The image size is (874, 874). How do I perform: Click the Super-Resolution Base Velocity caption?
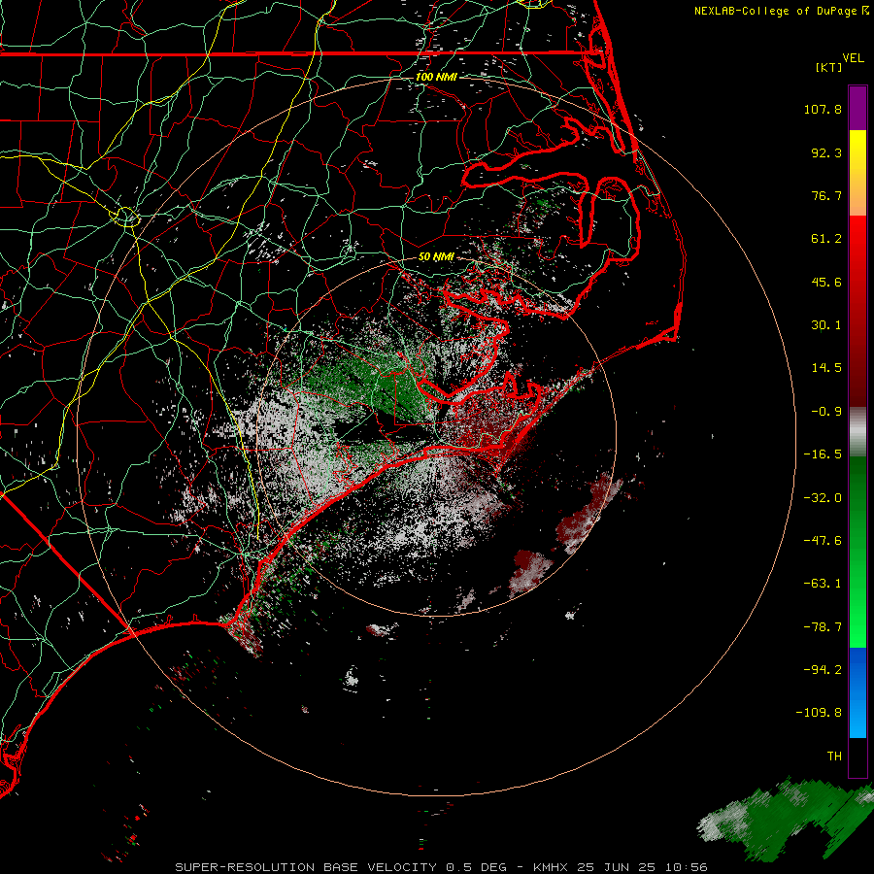441,867
